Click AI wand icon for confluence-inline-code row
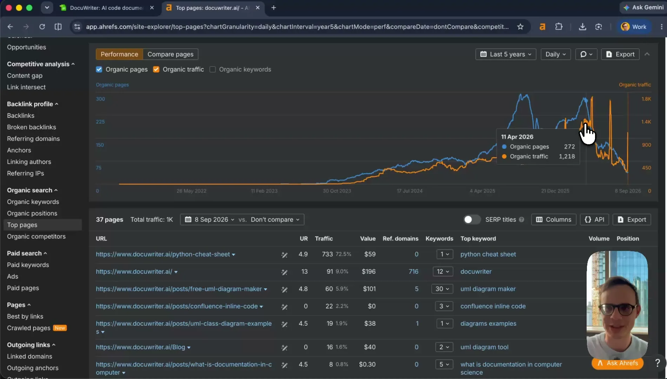The width and height of the screenshot is (667, 379). coord(284,307)
